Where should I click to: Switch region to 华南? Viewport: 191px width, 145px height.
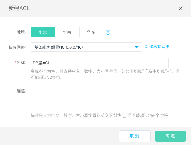pos(67,32)
